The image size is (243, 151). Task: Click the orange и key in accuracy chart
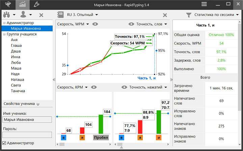click(159, 138)
